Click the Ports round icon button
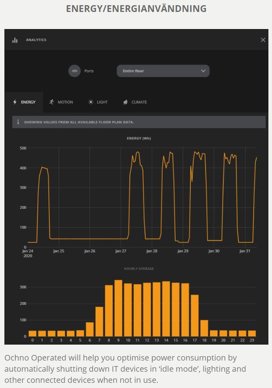 [74, 71]
